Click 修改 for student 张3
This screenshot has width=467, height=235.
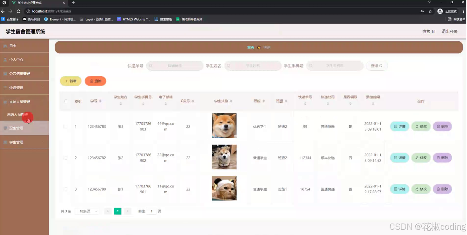[x=421, y=126]
